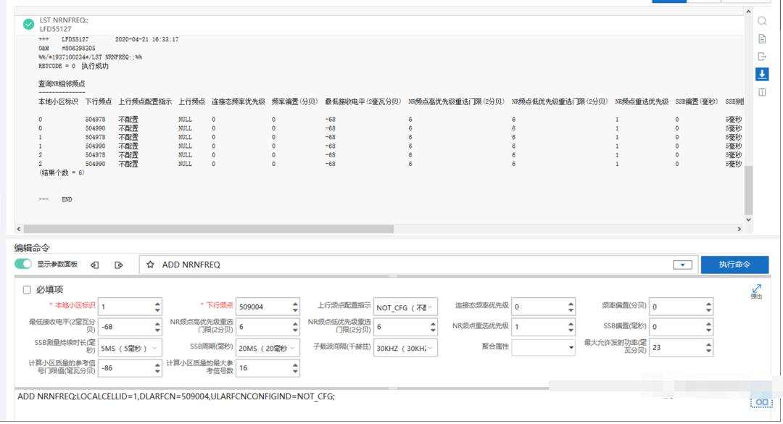The image size is (783, 424).
Task: Click the trash icon to clear output
Action: point(762,93)
